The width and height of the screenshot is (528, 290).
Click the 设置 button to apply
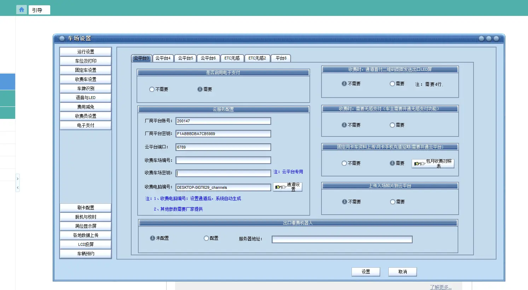point(366,272)
